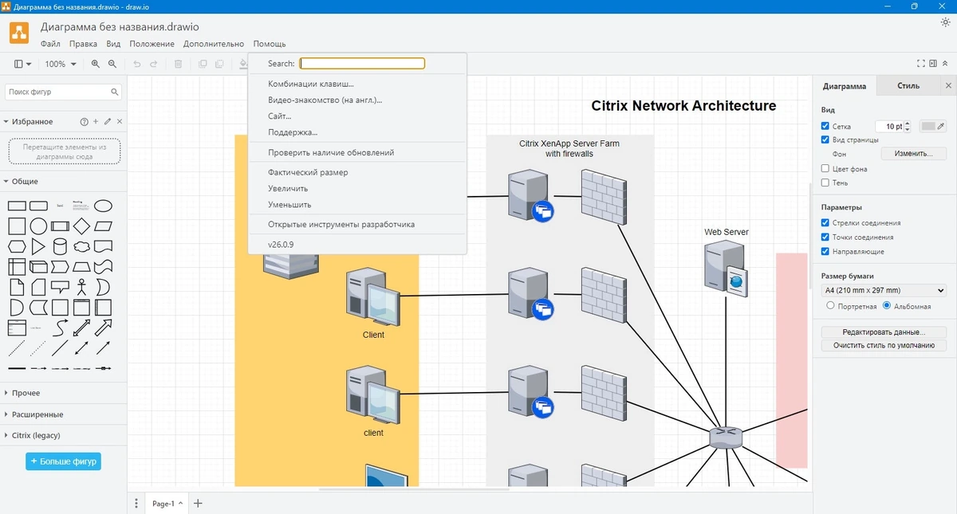
Task: Open the 100% zoom level dropdown
Action: coord(61,64)
